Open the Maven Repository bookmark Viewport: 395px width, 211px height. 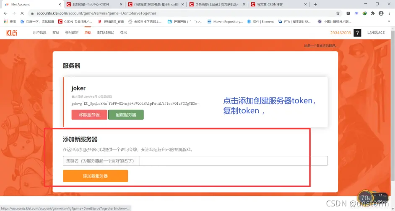(225, 22)
